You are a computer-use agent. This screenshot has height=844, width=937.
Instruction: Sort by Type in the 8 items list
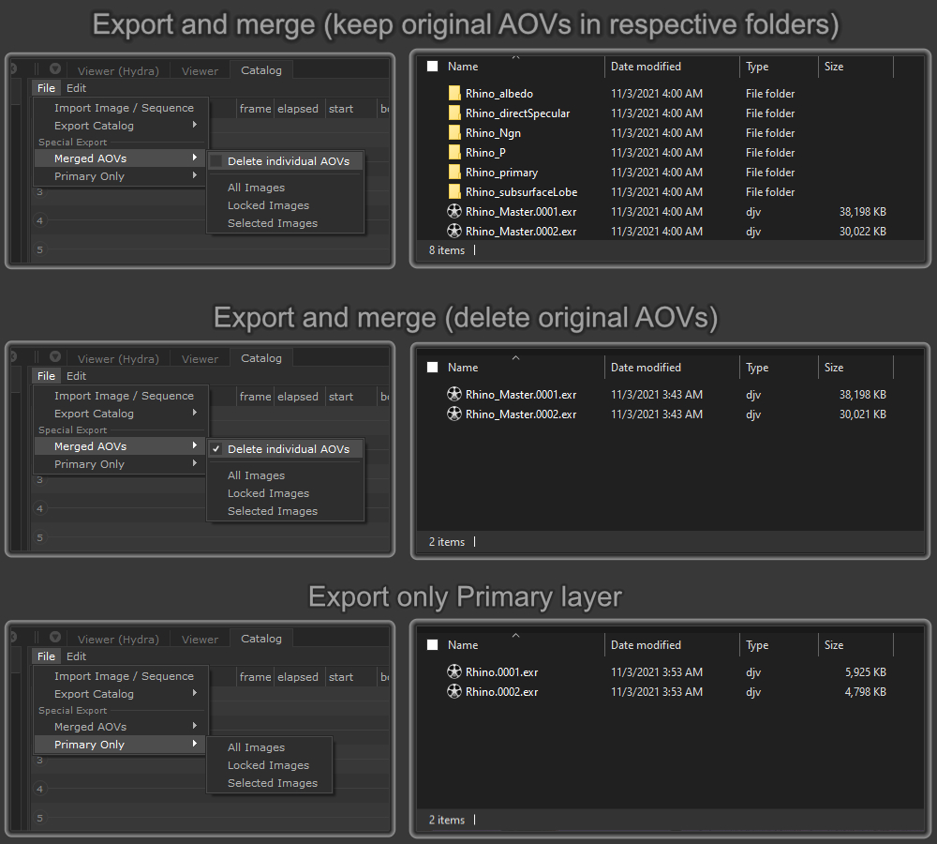click(757, 67)
